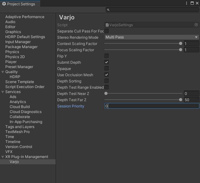
Task: Open HDRP under Quality
Action: coord(15,77)
